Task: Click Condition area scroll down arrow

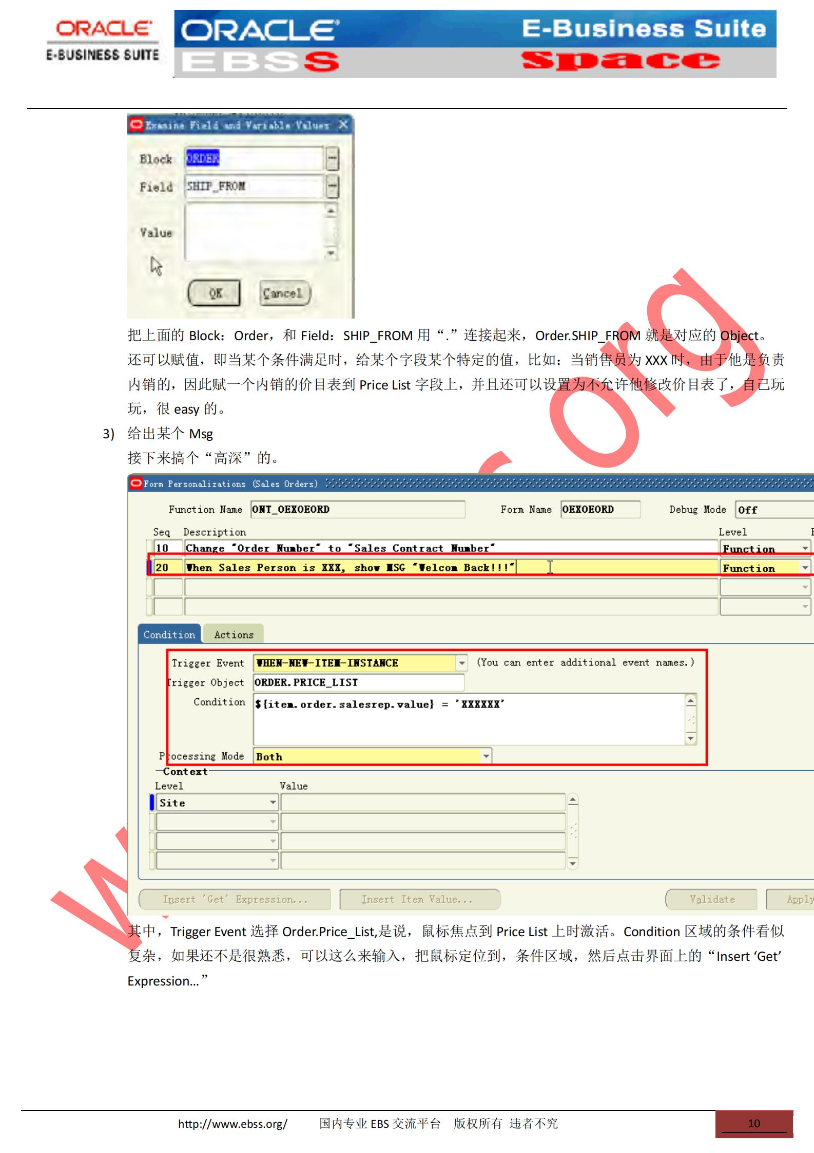Action: pos(691,738)
